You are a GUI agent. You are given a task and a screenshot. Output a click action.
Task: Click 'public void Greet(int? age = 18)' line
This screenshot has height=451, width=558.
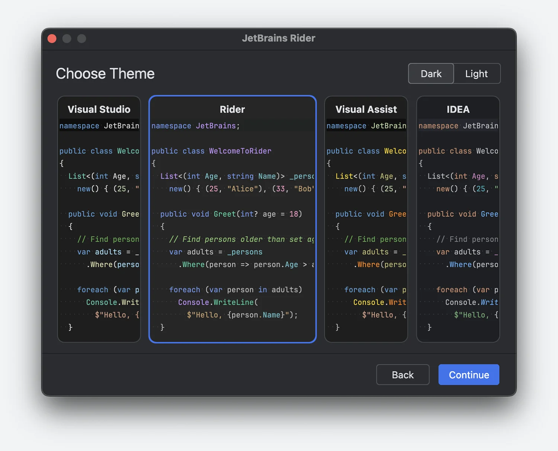231,214
